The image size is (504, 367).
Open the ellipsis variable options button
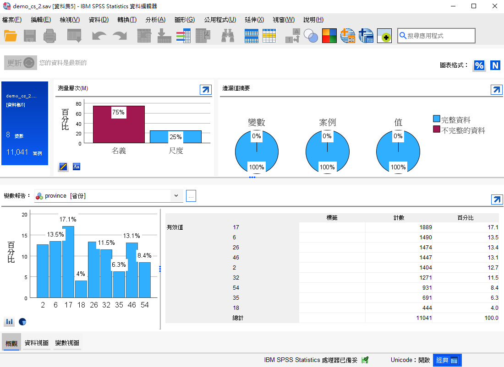191,196
